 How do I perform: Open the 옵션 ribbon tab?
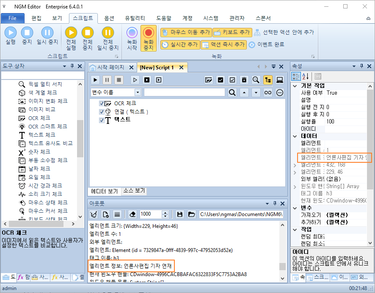tap(109, 18)
